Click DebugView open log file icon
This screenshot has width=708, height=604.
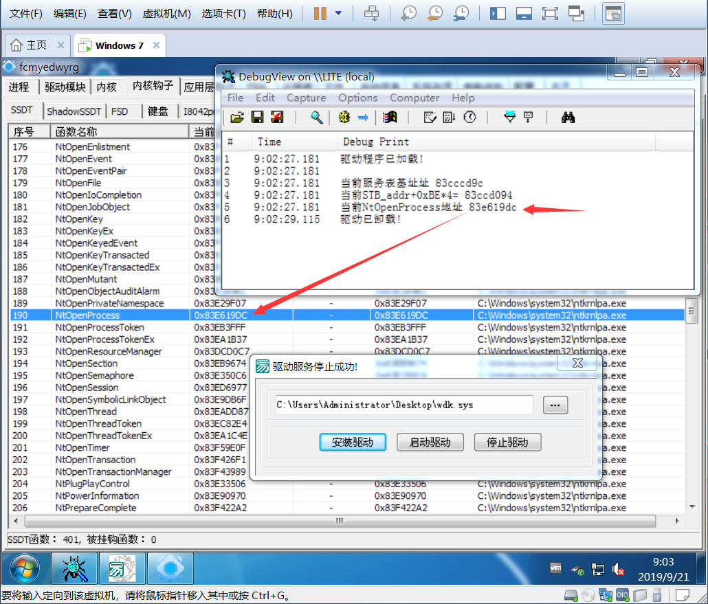[237, 118]
